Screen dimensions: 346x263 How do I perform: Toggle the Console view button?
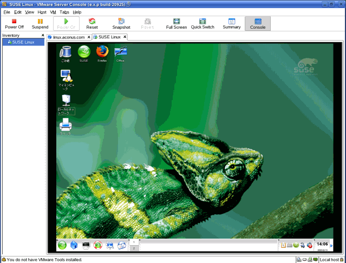pyautogui.click(x=258, y=23)
